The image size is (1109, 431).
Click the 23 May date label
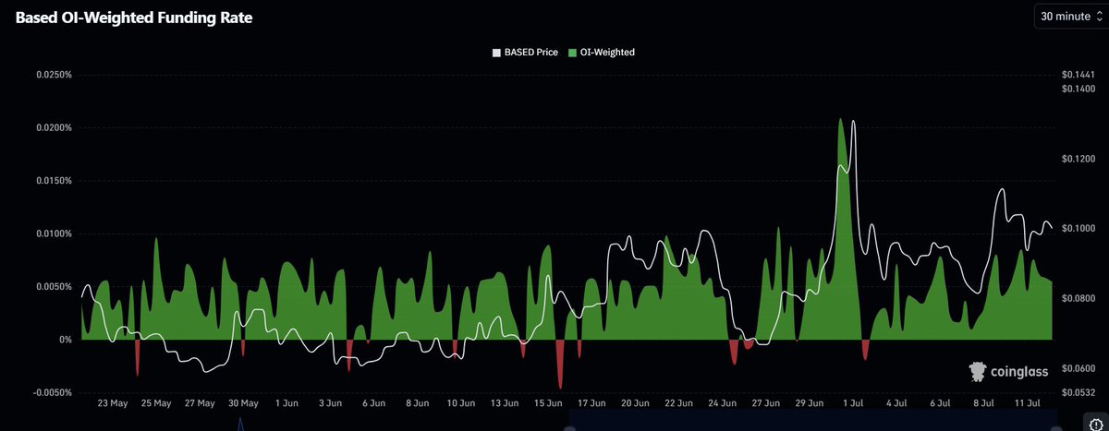pos(113,403)
